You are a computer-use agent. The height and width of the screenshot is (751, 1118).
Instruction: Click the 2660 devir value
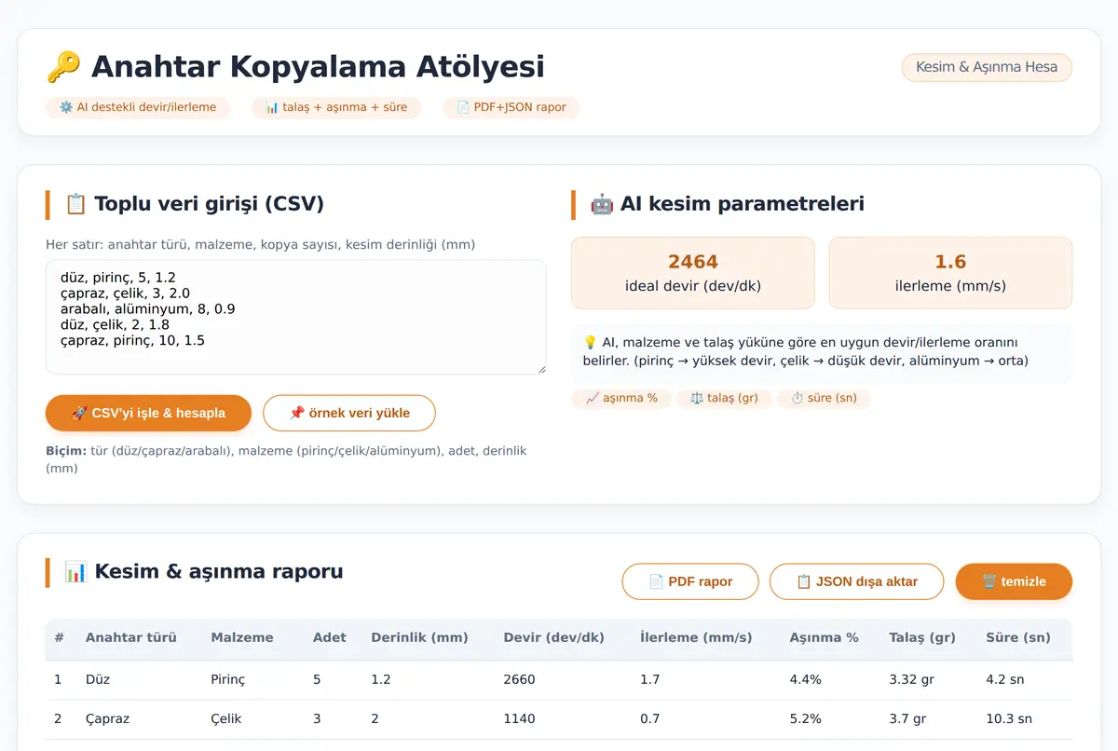520,679
